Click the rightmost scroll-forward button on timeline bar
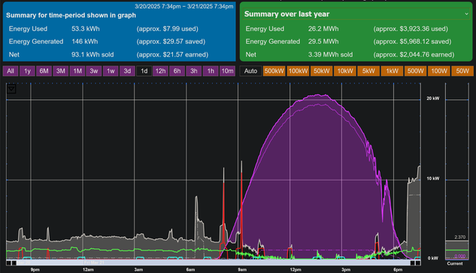 [418, 263]
